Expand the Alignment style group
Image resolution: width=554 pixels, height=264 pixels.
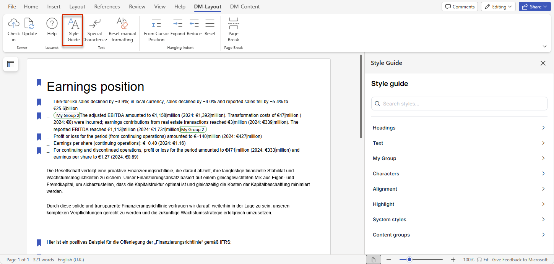[x=459, y=189]
